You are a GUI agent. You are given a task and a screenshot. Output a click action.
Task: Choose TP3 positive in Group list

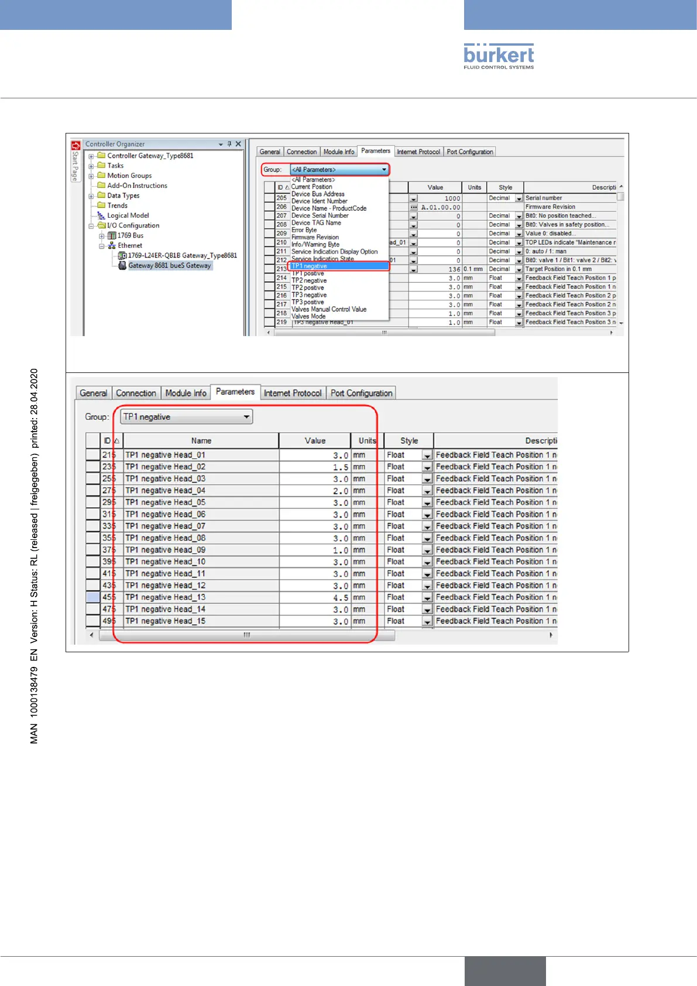(x=308, y=302)
